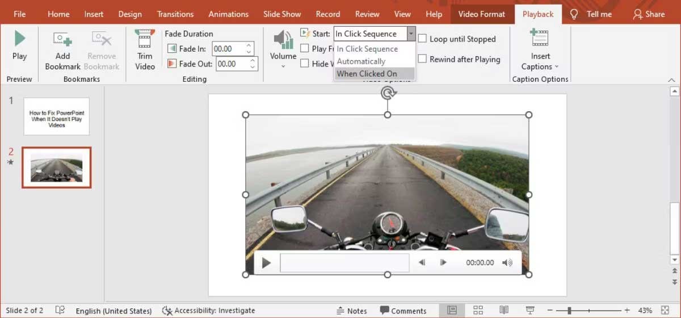Play the video from the player bar
681x318 pixels.
coord(266,262)
